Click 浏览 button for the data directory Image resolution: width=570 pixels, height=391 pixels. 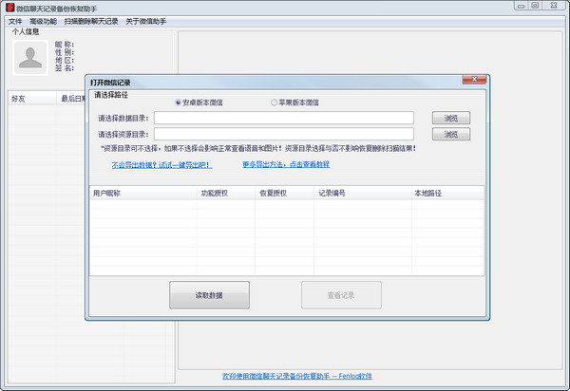coord(451,119)
